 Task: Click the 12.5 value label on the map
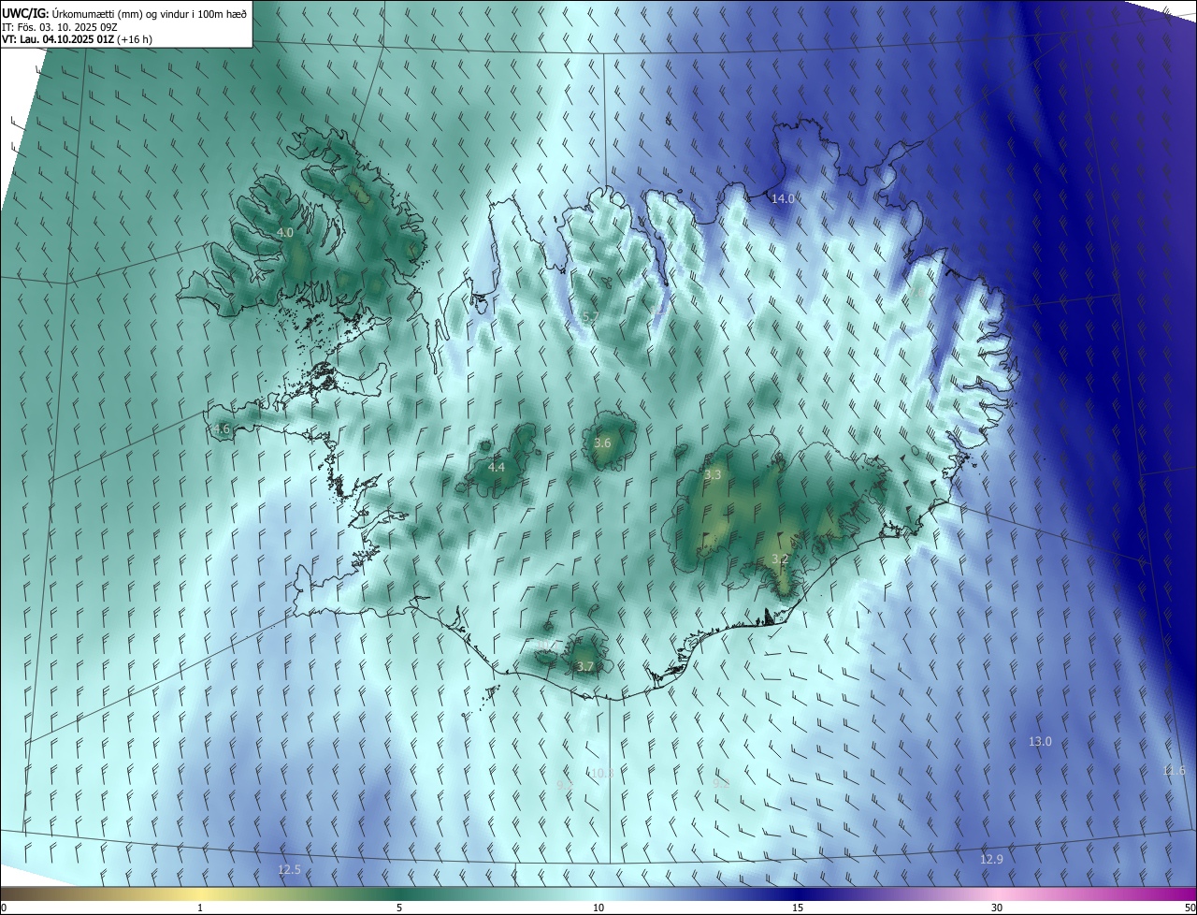[x=290, y=869]
